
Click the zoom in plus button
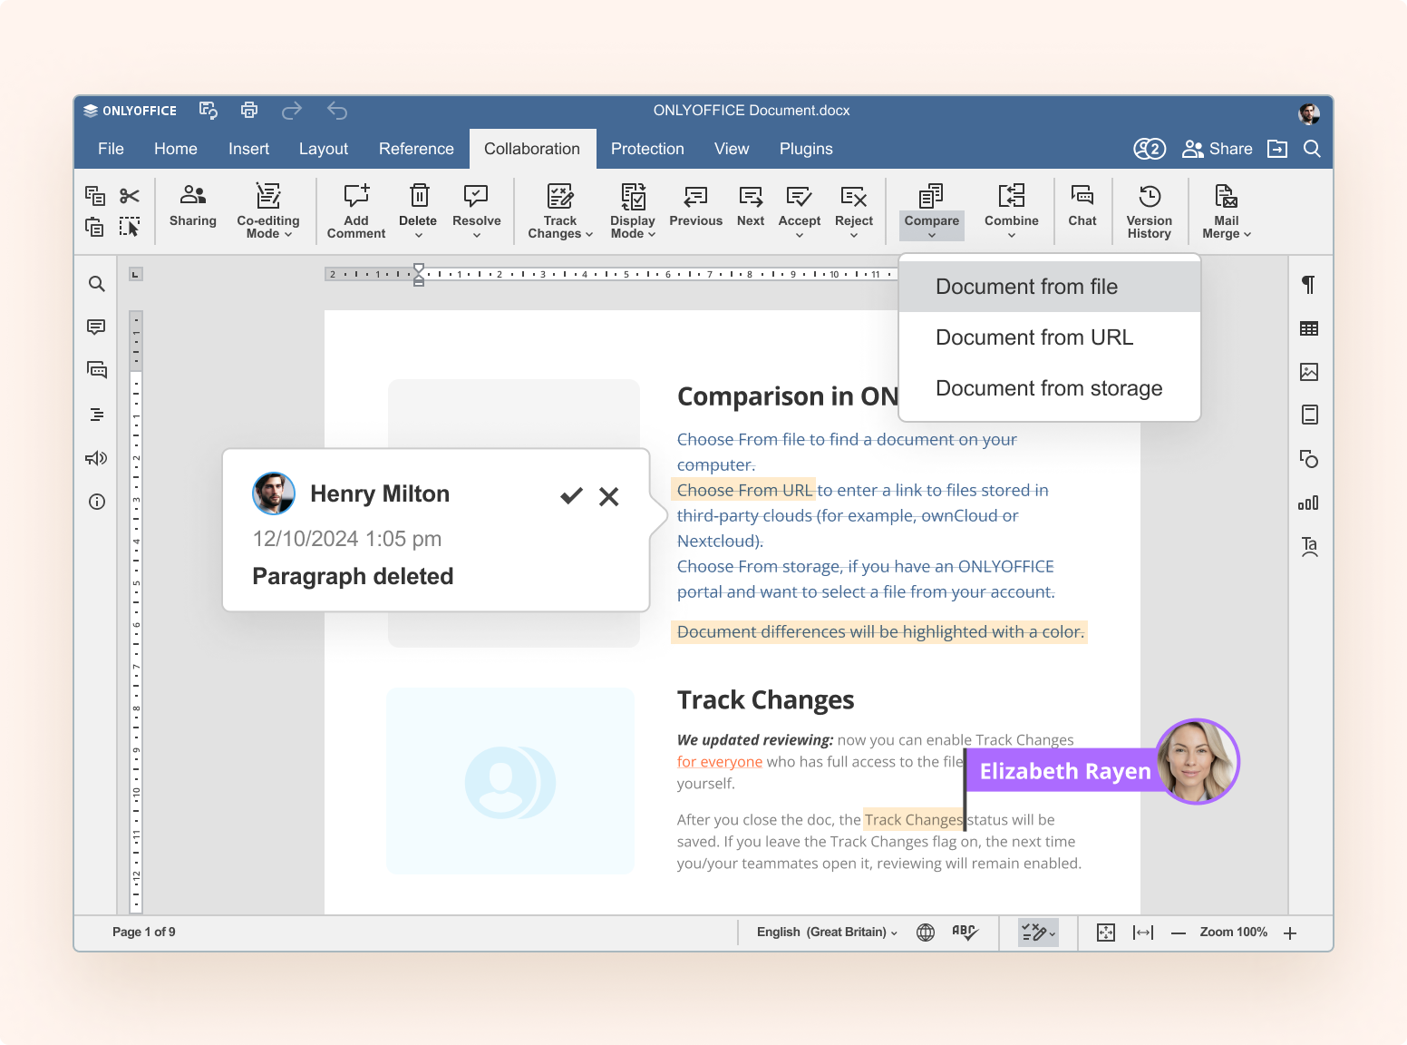[x=1290, y=933]
